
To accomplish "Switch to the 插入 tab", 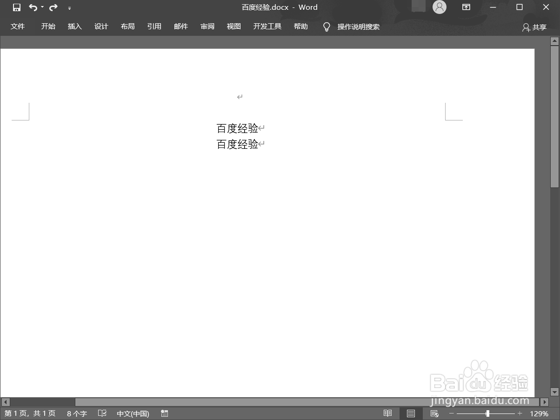I will click(x=74, y=27).
